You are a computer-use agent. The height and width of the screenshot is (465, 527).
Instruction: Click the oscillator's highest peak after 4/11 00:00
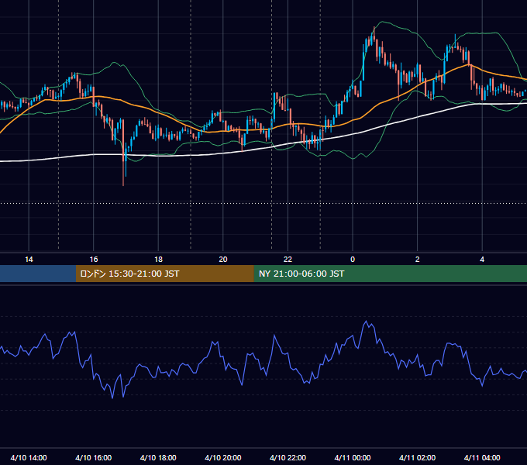pos(366,322)
